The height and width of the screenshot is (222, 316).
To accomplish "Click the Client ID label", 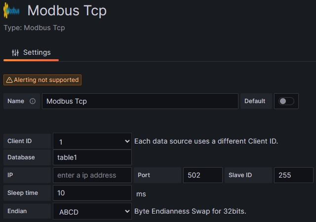I will tap(20, 141).
